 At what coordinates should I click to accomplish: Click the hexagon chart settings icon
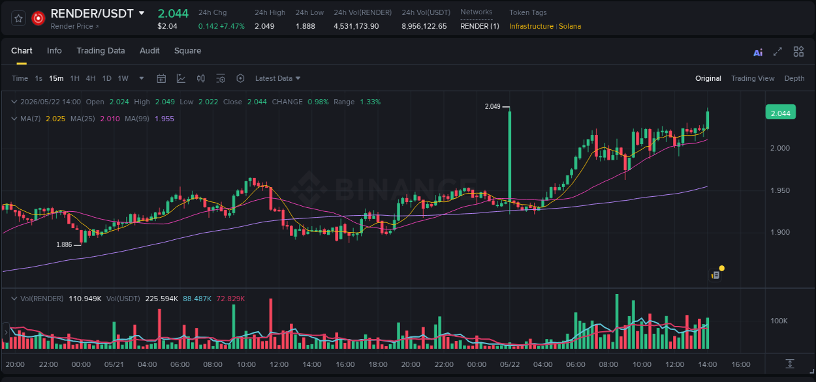coord(240,78)
